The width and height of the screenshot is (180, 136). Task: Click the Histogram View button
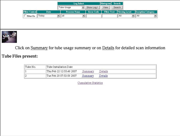106,7
